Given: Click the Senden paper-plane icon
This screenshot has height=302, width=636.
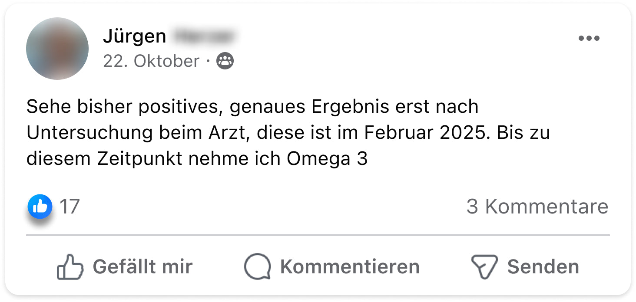Looking at the screenshot, I should (x=484, y=266).
